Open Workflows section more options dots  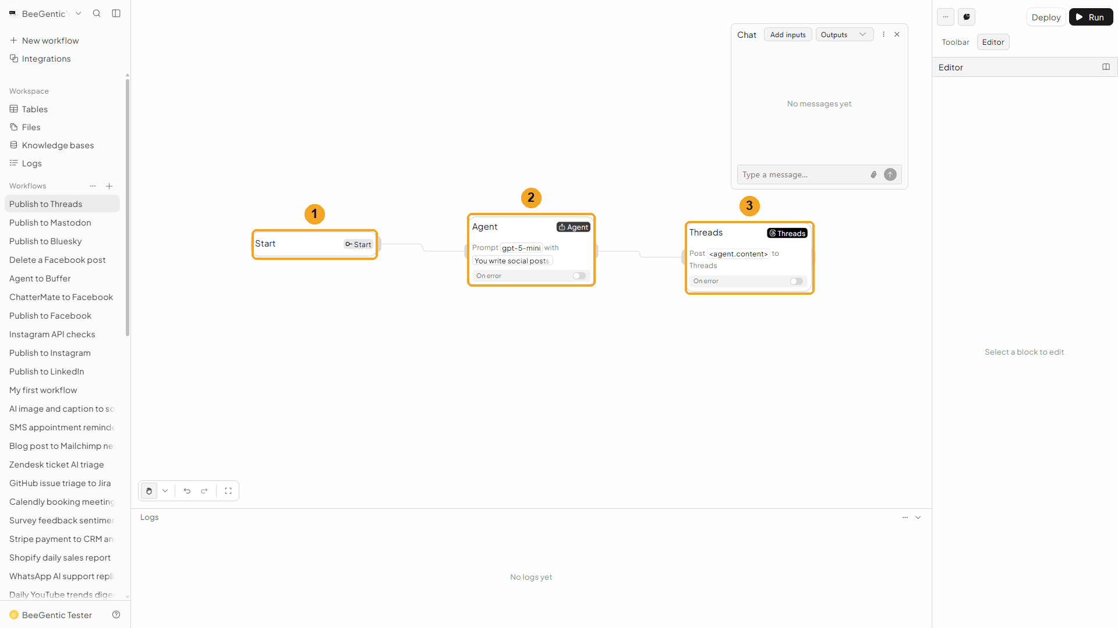point(93,186)
